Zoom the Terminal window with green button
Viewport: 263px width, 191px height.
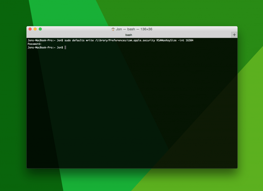(x=40, y=29)
